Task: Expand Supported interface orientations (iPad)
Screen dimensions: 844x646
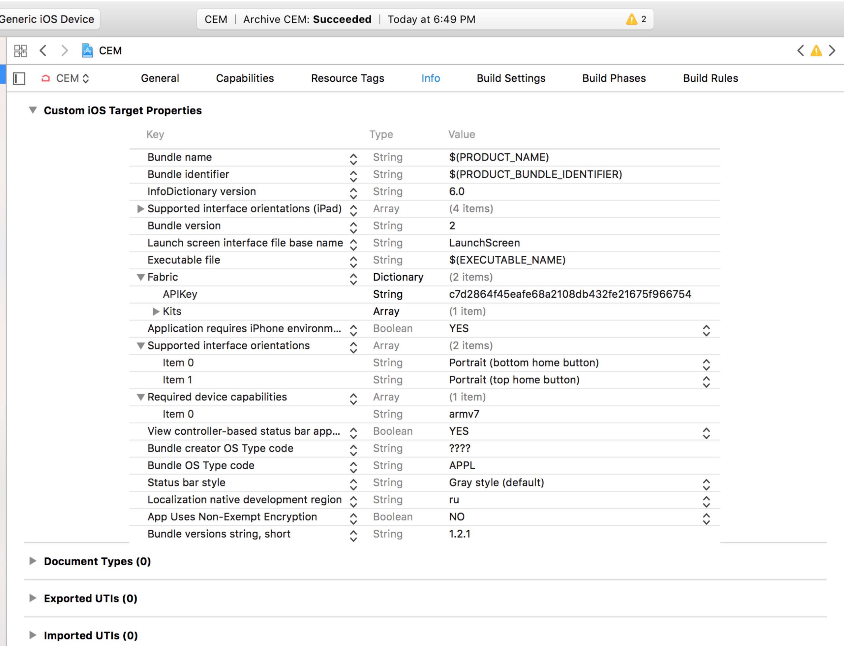Action: pyautogui.click(x=141, y=209)
